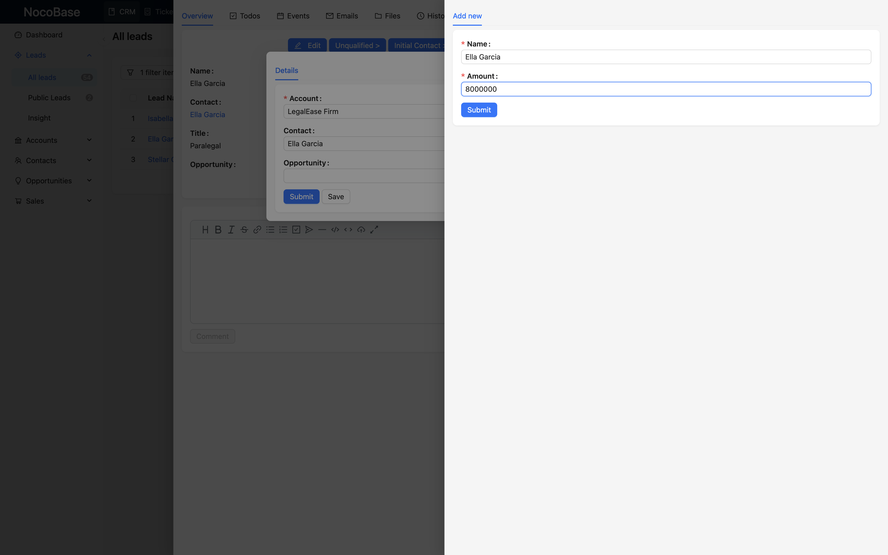Submit the Add new opportunity form

coord(479,110)
